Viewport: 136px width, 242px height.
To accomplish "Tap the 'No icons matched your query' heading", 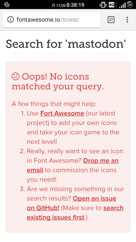I will (58, 81).
